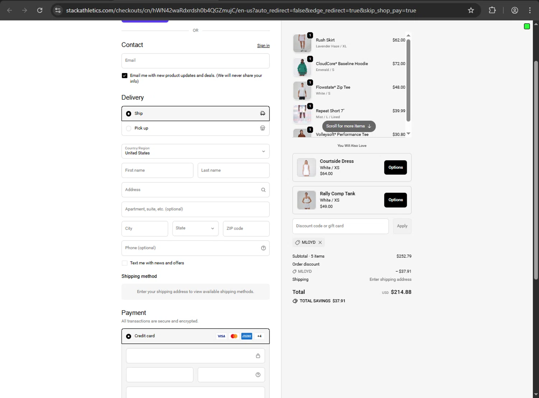This screenshot has height=398, width=539.
Task: Click the page vertical scrollbar thumb
Action: tap(536, 170)
